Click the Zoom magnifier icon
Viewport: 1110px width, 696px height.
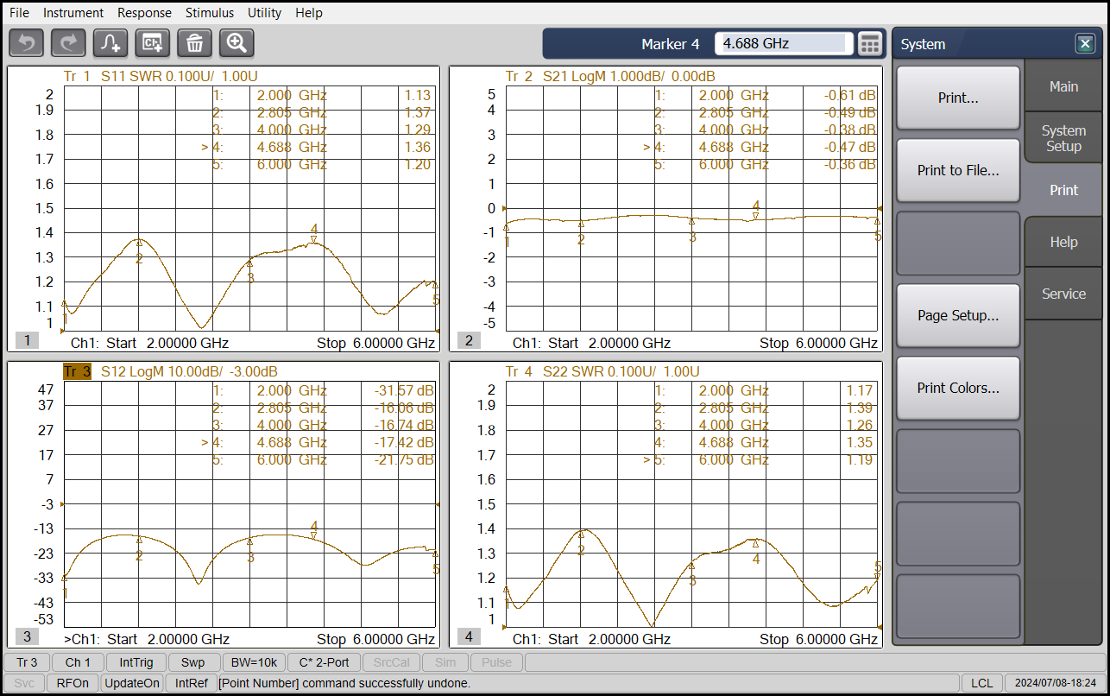tap(237, 42)
